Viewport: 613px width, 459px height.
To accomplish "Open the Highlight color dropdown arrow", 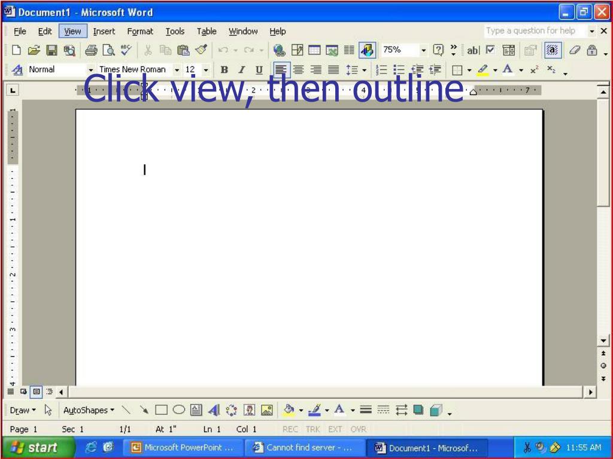I will 495,71.
